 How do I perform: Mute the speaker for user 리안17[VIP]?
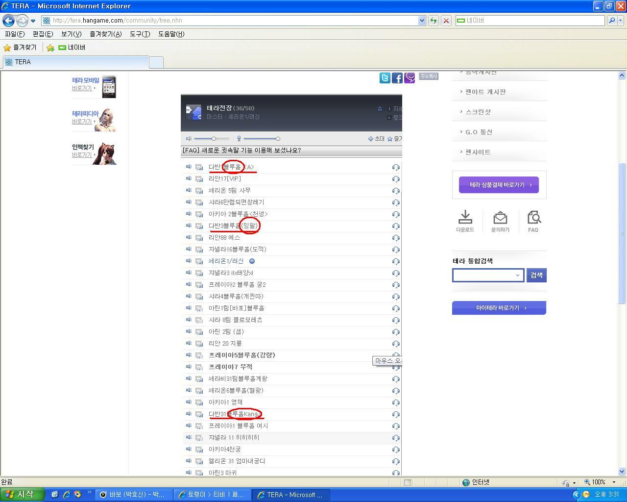(x=189, y=178)
